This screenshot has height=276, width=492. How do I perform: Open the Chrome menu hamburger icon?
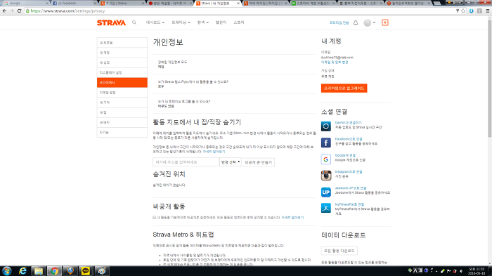488,11
